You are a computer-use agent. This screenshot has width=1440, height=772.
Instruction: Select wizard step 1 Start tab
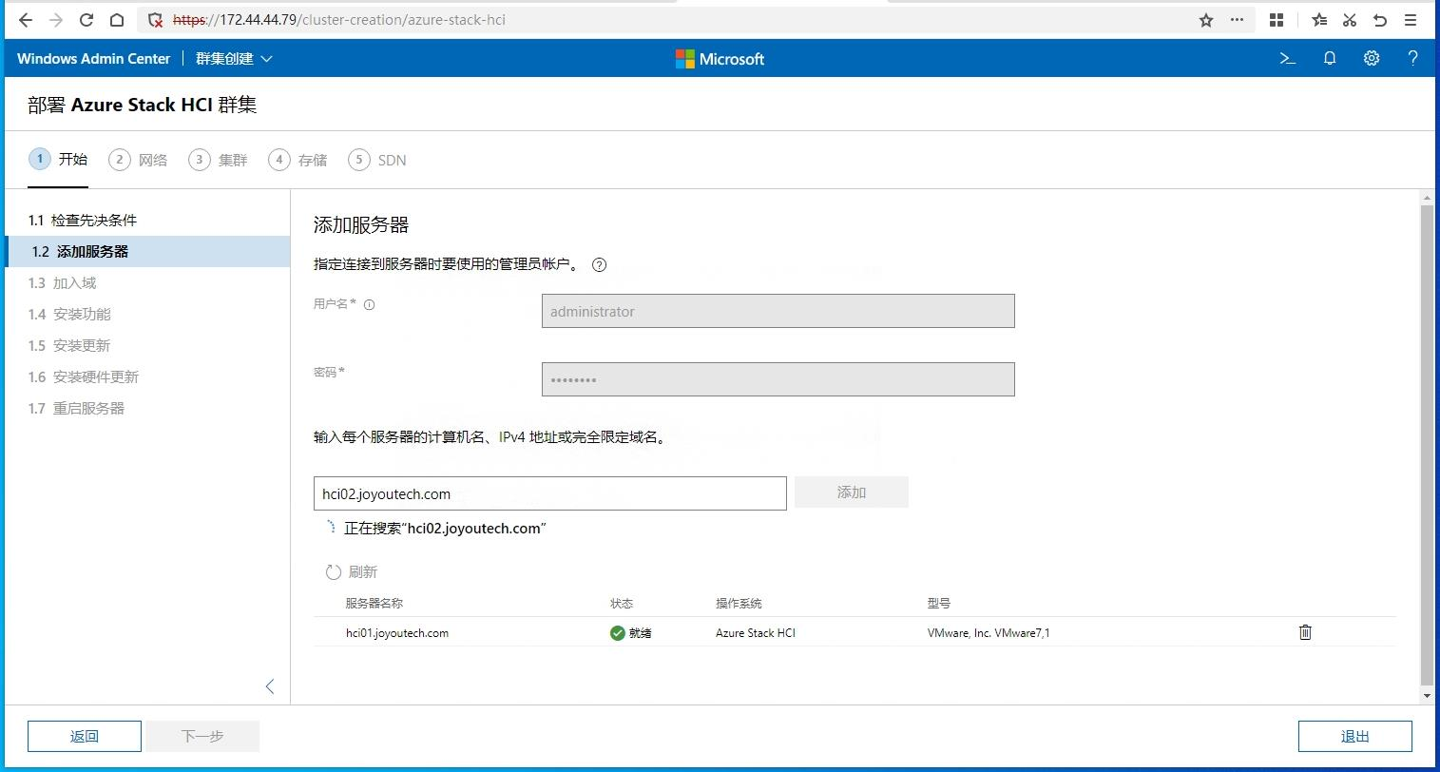(58, 160)
